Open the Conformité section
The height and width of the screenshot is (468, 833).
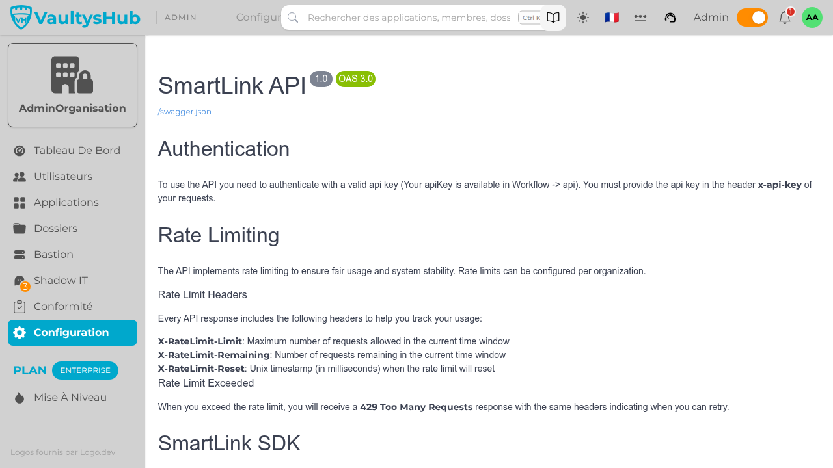click(x=72, y=307)
